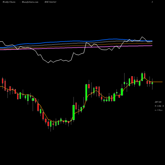This screenshot has width=165, height=165.
Task: Click the 207.35 price value
Action: [x=158, y=102]
